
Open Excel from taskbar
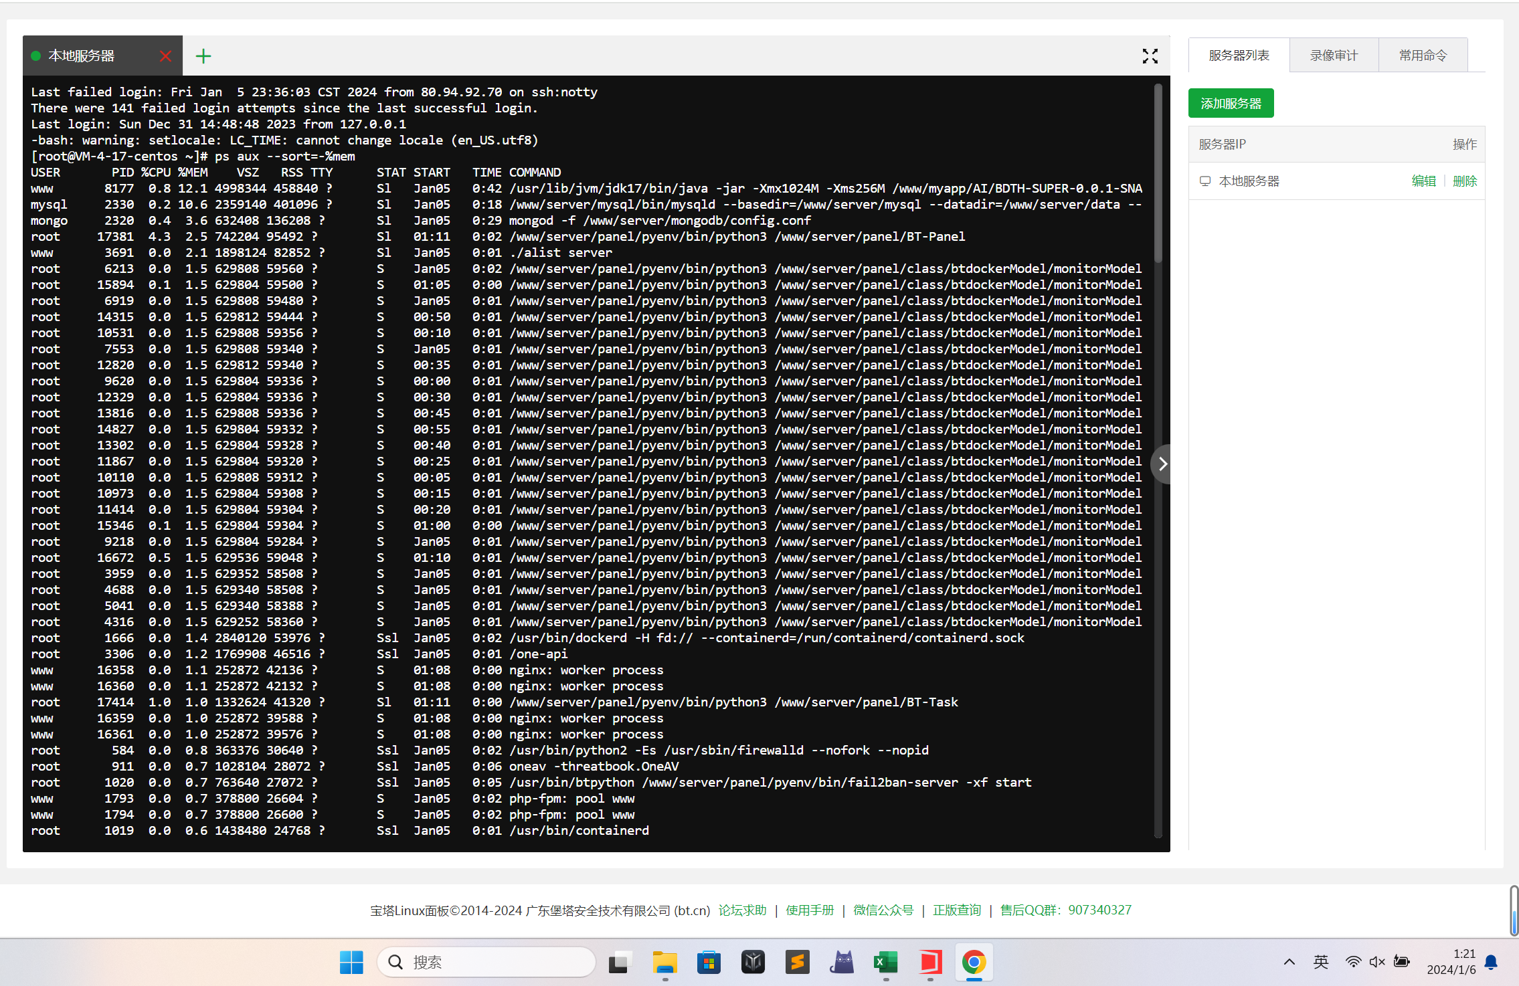[886, 962]
